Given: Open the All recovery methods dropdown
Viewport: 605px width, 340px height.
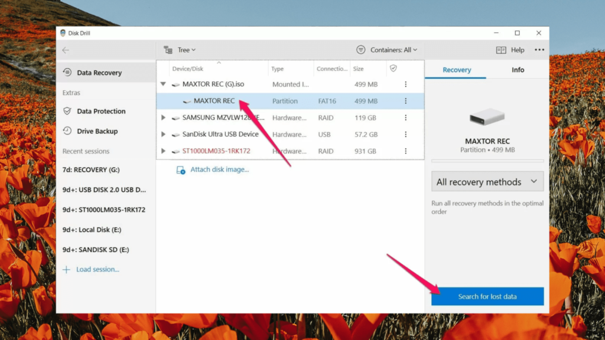Looking at the screenshot, I should [487, 181].
